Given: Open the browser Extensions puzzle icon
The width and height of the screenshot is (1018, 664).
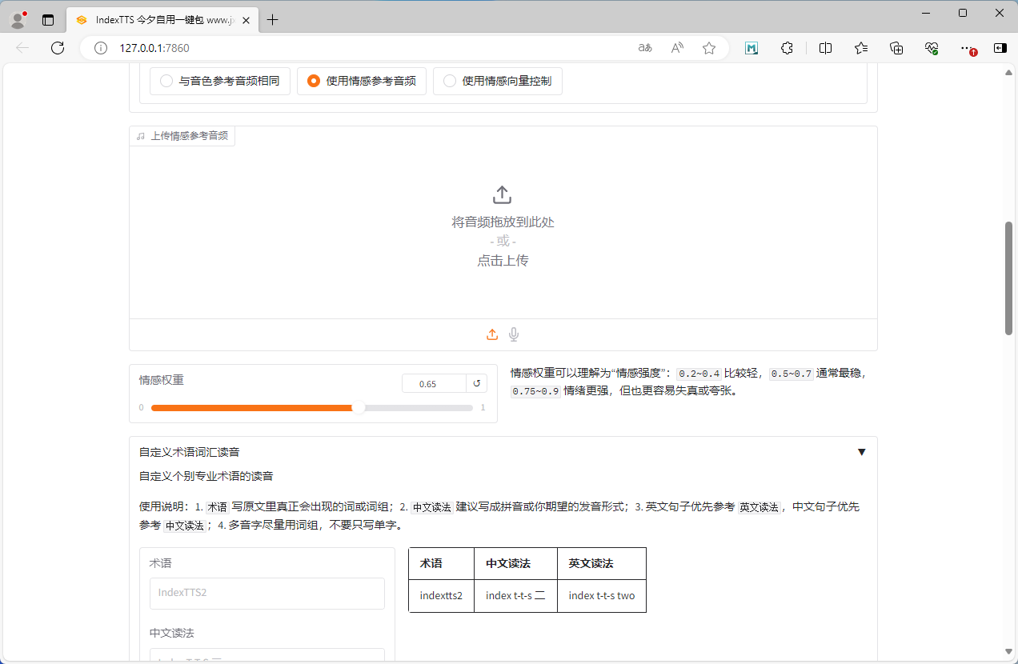Looking at the screenshot, I should [787, 48].
